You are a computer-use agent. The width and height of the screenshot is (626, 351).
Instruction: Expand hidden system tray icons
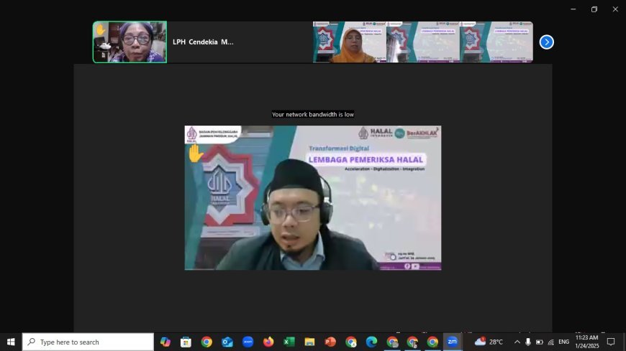[517, 342]
